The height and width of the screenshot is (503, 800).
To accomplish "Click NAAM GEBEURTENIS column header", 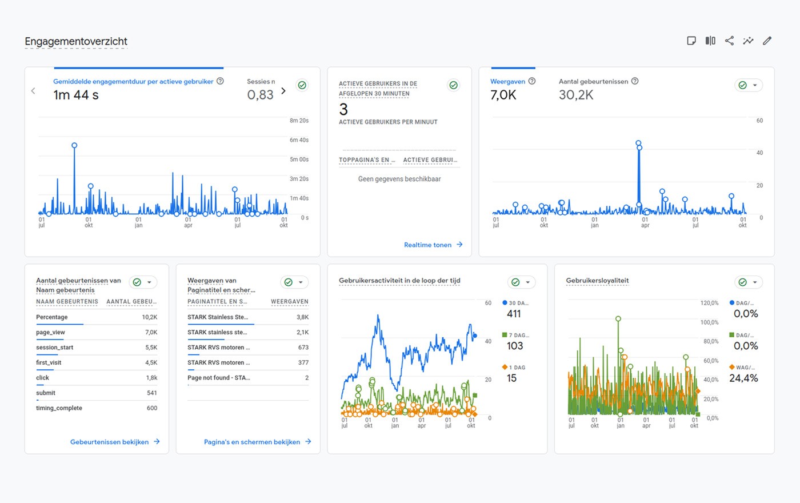I will (67, 302).
